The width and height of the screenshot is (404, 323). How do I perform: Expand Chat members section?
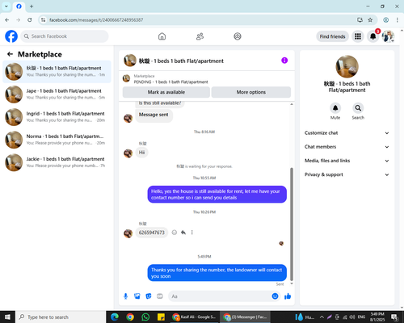347,147
